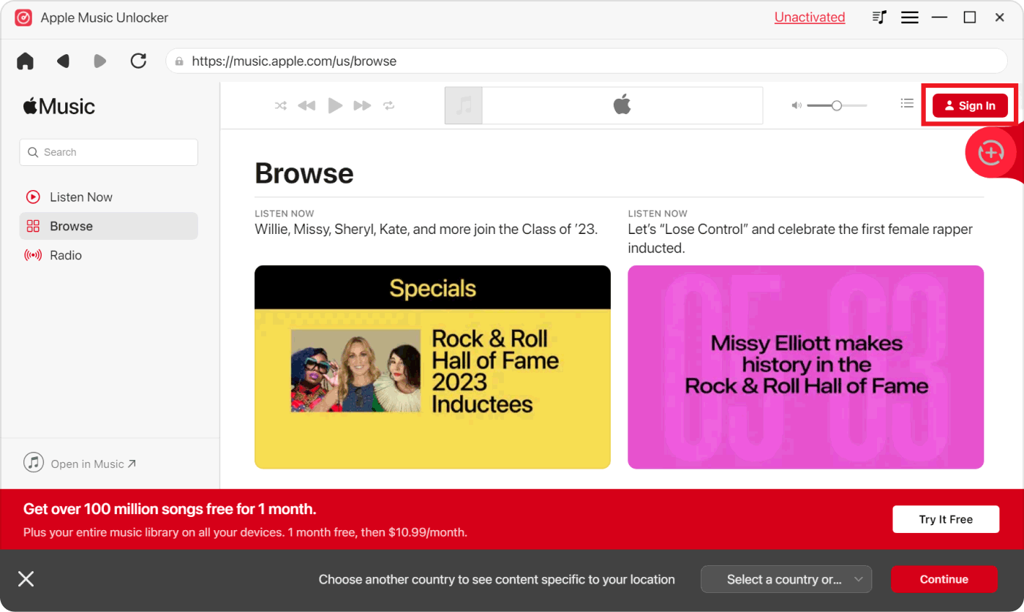
Task: Click the Apple Music logo in sidebar
Action: (x=59, y=107)
